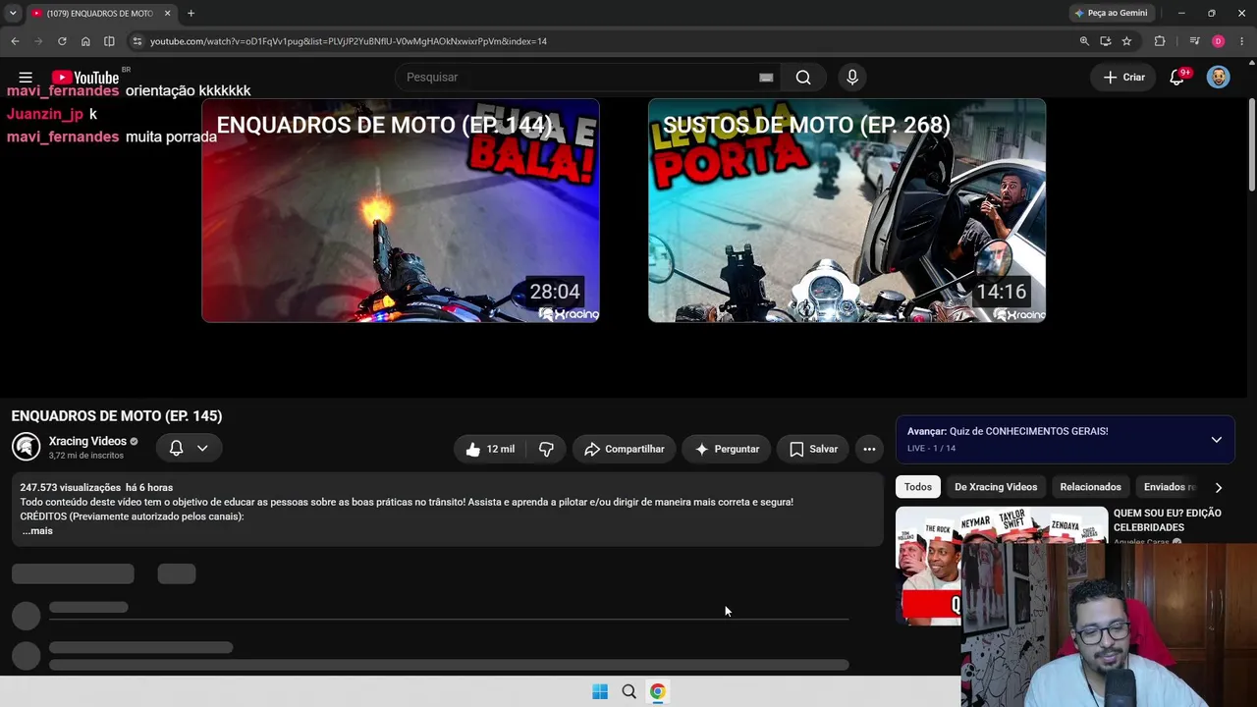This screenshot has width=1257, height=707.
Task: Dislike the video with thumbs down
Action: [546, 449]
